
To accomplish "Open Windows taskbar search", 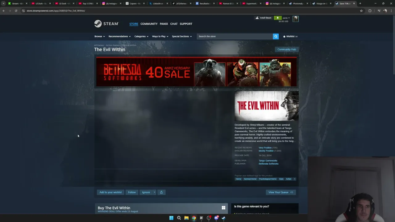I will point(179,218).
